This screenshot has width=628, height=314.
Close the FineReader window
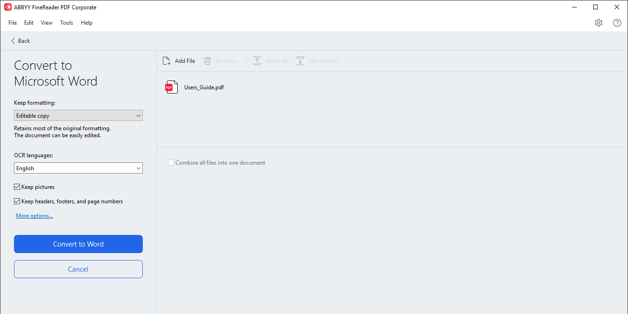pyautogui.click(x=617, y=7)
